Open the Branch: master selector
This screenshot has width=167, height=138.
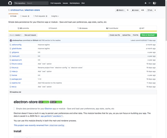pyautogui.click(x=15, y=35)
